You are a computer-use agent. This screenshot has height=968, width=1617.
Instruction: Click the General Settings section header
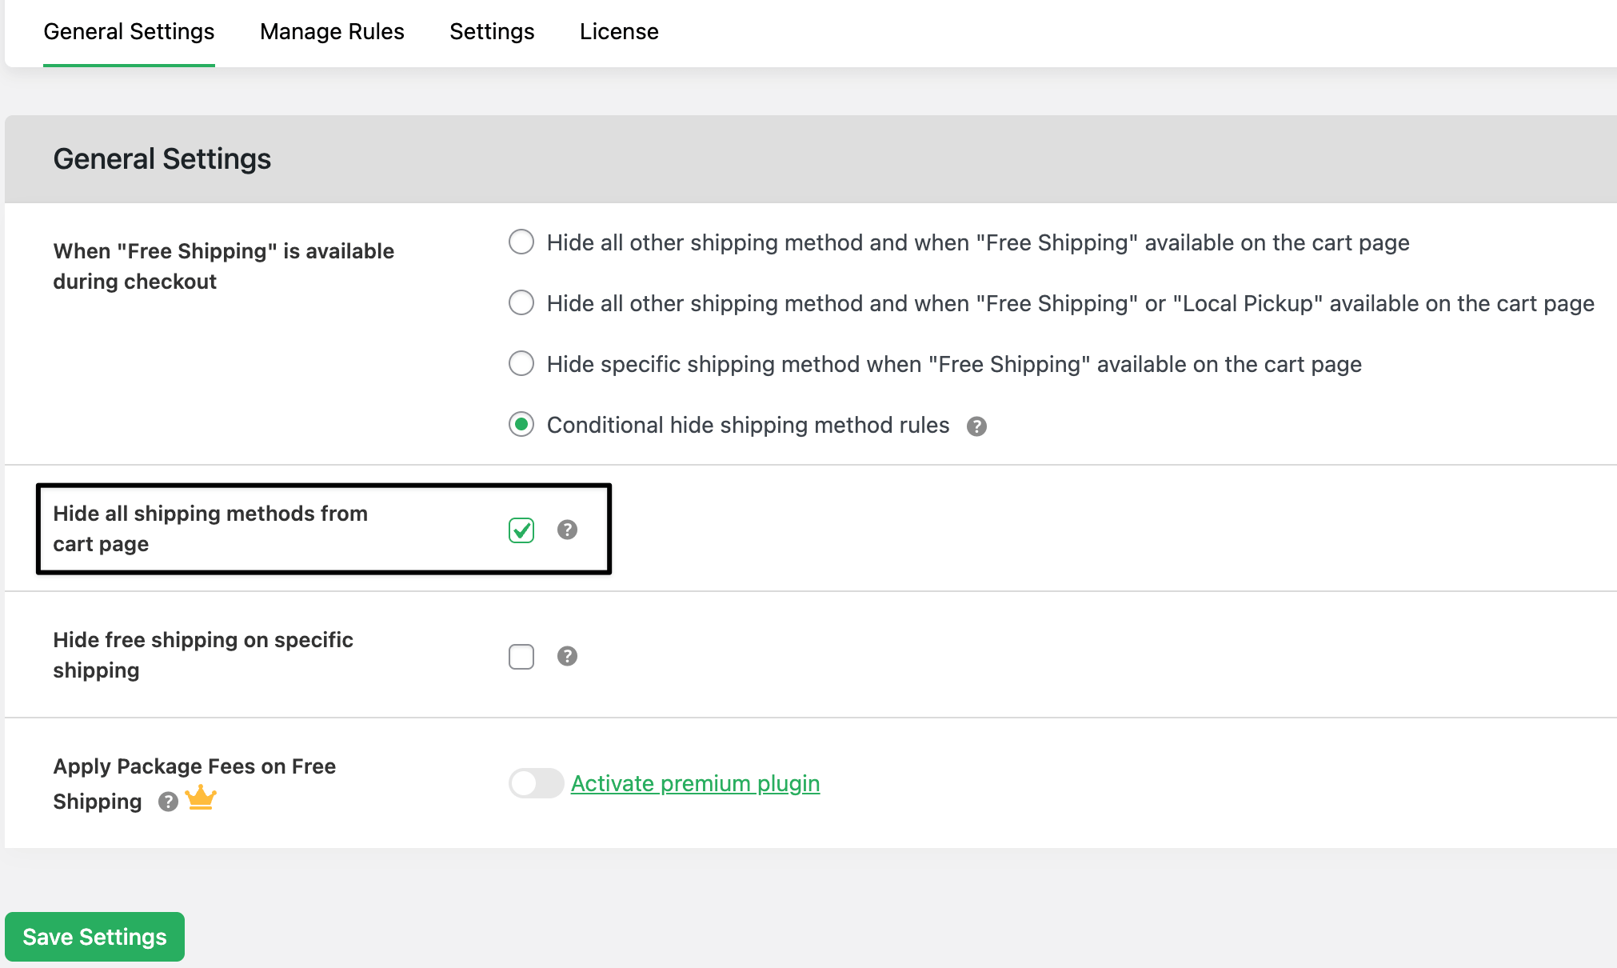coord(162,158)
